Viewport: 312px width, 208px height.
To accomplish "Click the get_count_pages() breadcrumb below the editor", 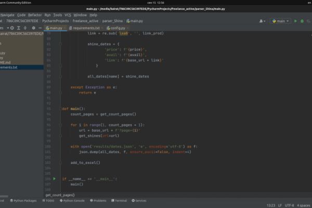I will tap(60, 195).
